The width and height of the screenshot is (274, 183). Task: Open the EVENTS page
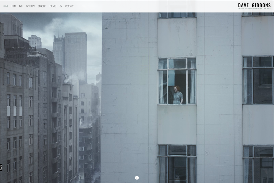click(53, 6)
